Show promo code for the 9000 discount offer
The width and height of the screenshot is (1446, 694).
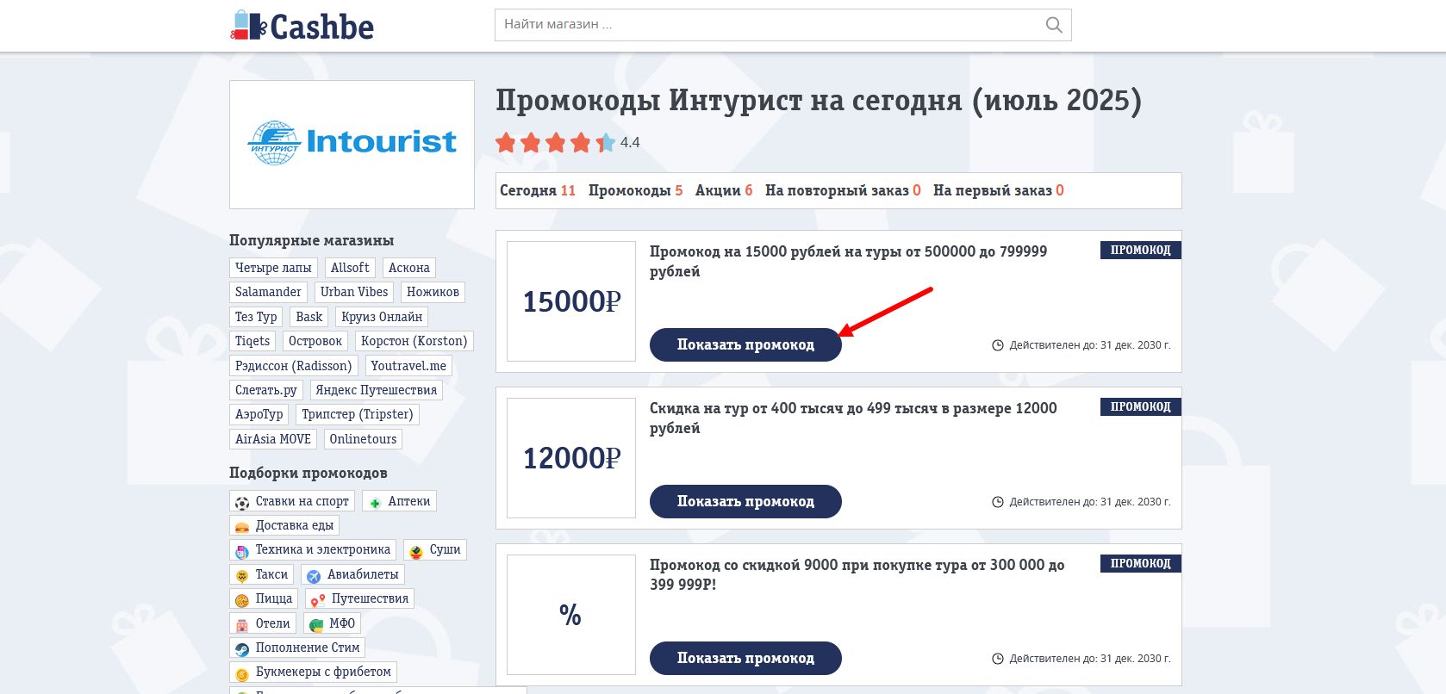coord(745,658)
